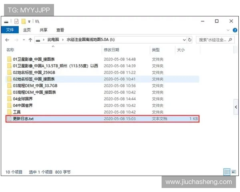Click 水经注全国离线地图5.0A (I:) breadcrumb
Viewport: 240px width, 192px height.
[x=91, y=40]
